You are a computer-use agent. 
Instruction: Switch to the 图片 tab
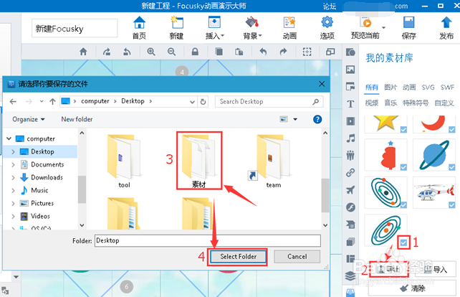[390, 88]
